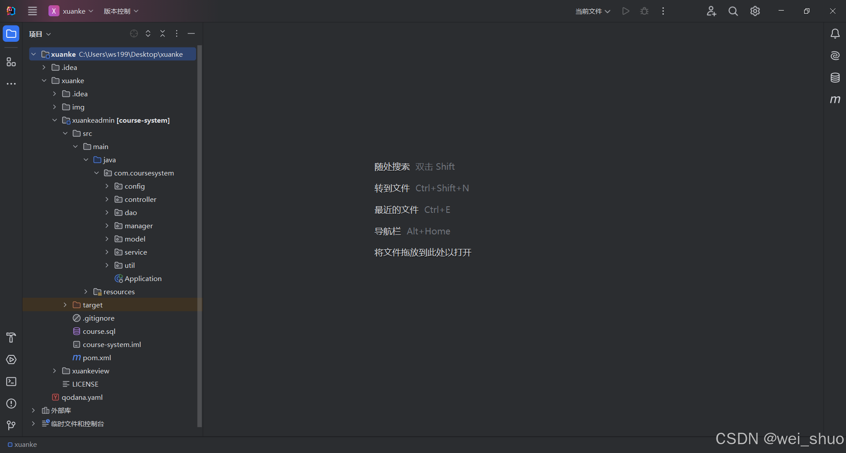Open the Code With Me user icon

click(x=711, y=11)
